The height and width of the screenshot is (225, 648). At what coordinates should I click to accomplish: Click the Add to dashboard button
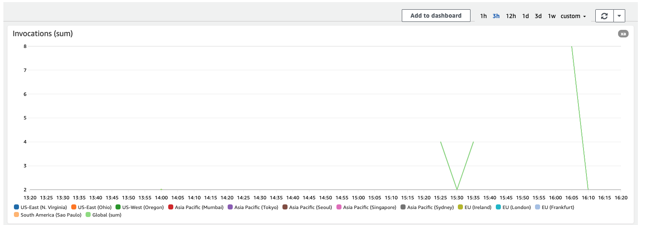pyautogui.click(x=436, y=16)
